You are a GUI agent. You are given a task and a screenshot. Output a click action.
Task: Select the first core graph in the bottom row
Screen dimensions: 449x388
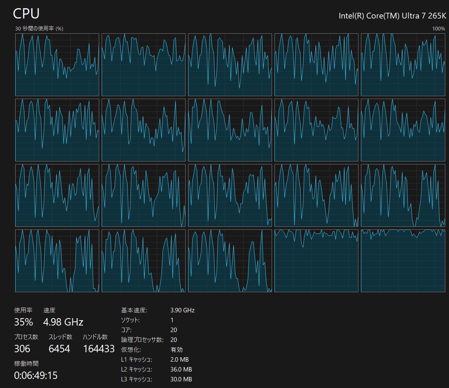point(57,261)
